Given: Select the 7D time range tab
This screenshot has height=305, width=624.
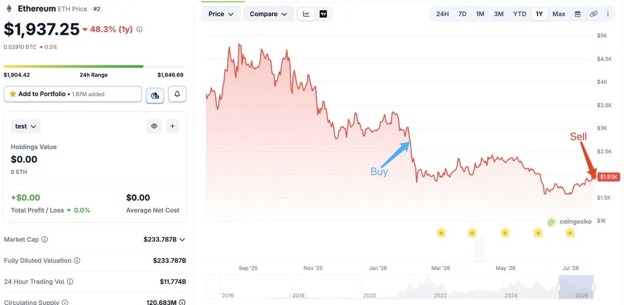Looking at the screenshot, I should (x=462, y=14).
